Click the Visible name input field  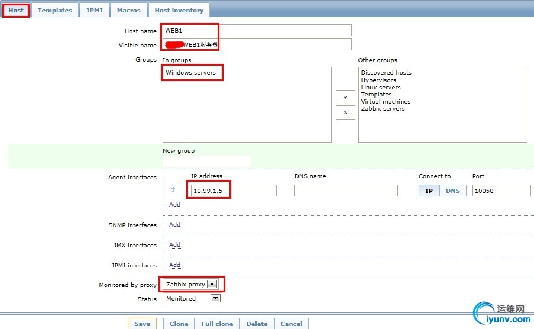click(x=257, y=44)
